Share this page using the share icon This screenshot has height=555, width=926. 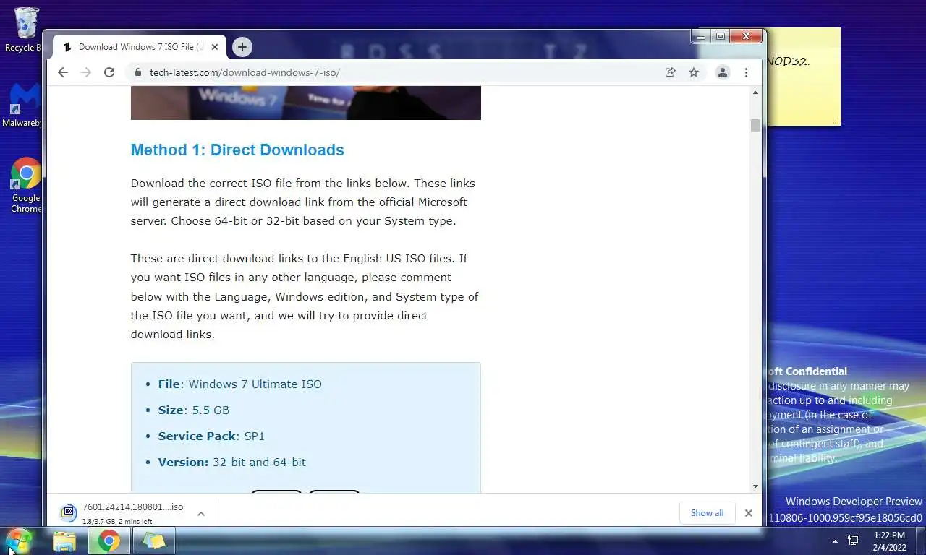671,72
